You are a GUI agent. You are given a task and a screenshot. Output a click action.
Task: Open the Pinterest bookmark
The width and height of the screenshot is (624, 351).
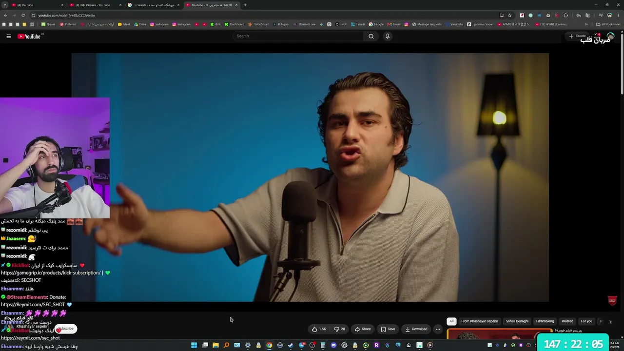coord(68,24)
